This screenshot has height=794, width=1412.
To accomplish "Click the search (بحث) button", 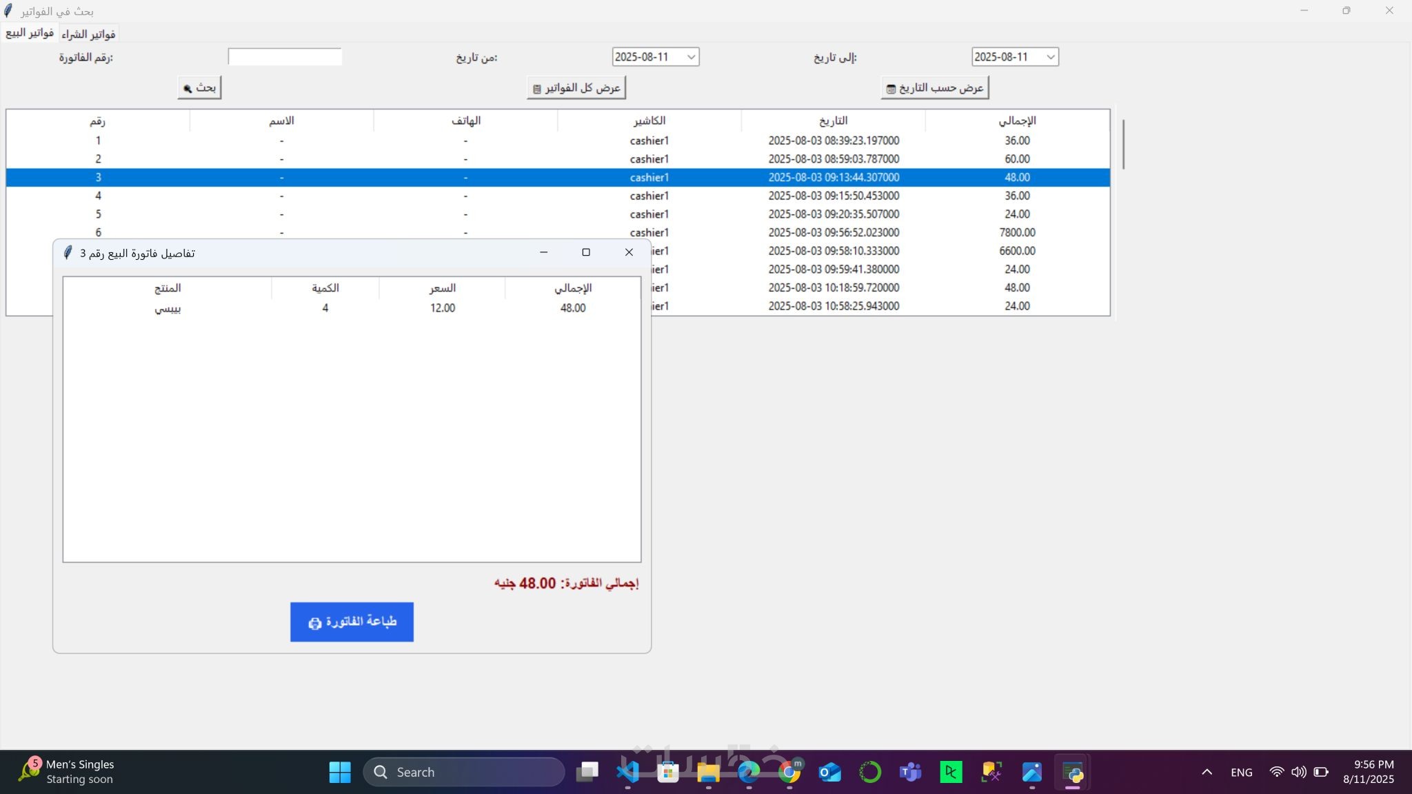I will tap(199, 88).
